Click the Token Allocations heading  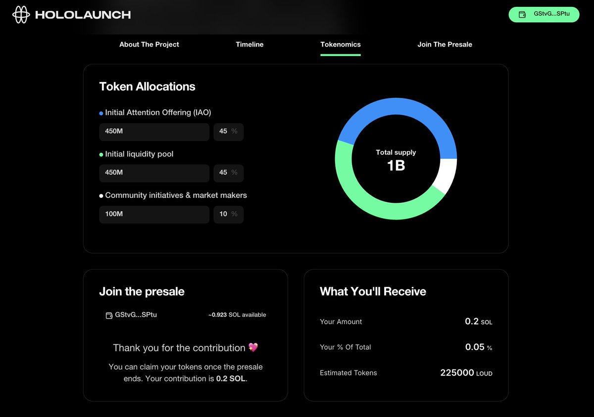coord(147,87)
